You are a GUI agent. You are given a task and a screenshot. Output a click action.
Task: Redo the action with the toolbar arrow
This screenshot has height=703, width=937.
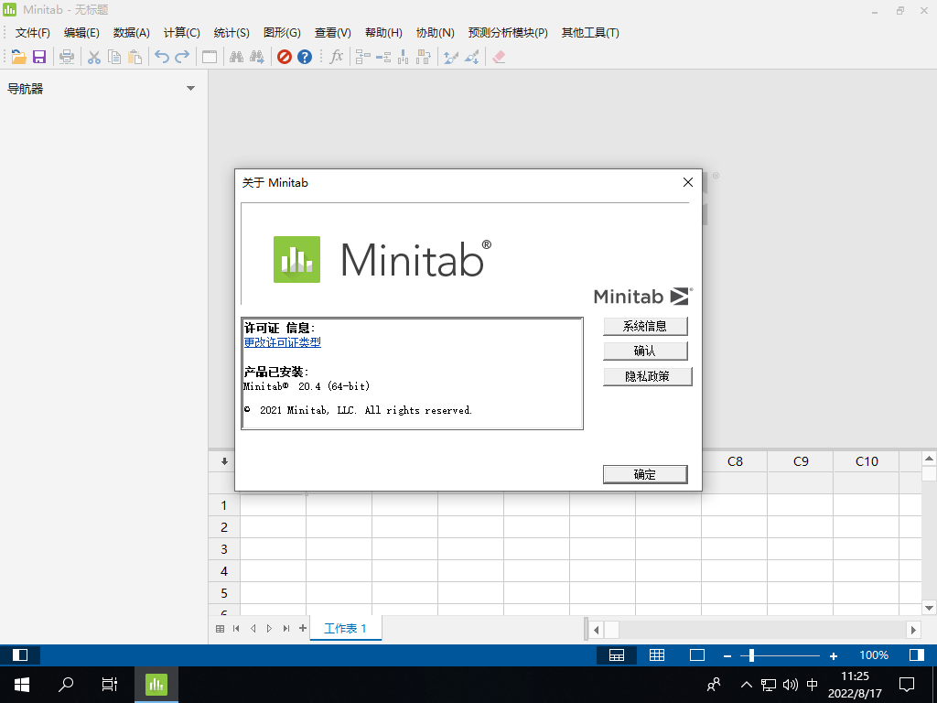click(182, 57)
